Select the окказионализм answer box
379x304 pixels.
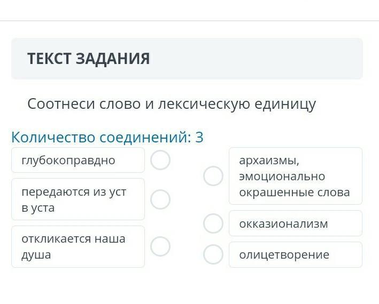click(295, 223)
